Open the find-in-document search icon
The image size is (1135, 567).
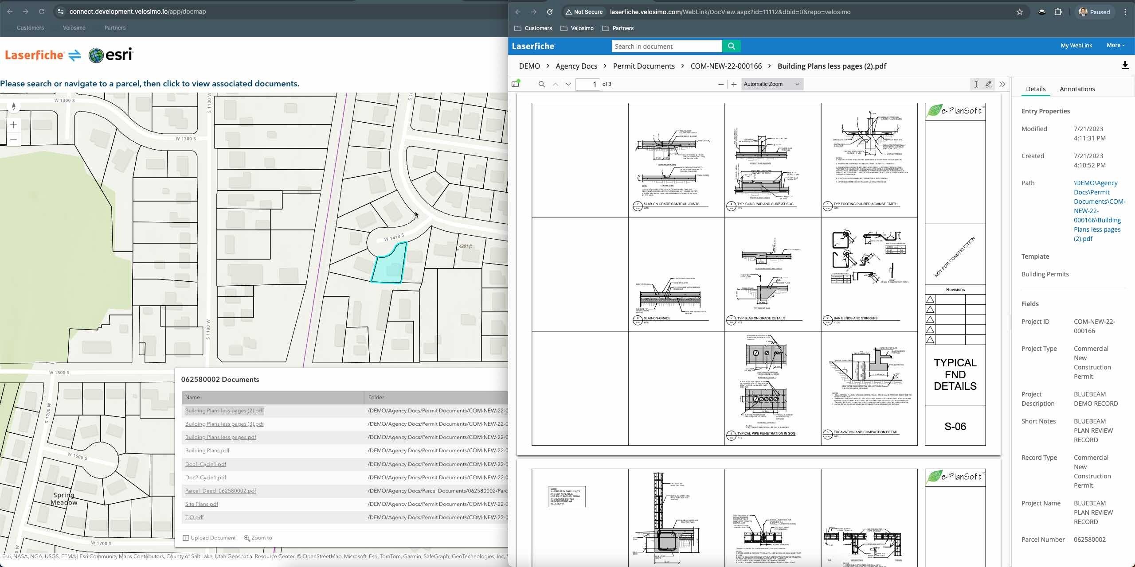541,84
